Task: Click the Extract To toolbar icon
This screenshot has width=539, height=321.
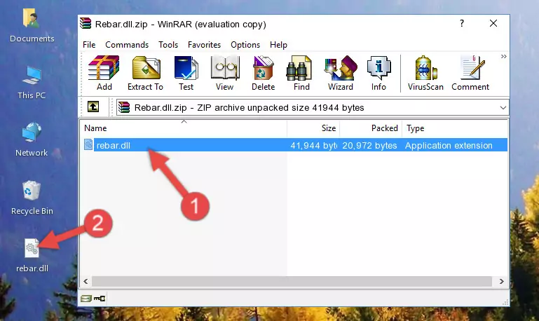Action: (145, 73)
